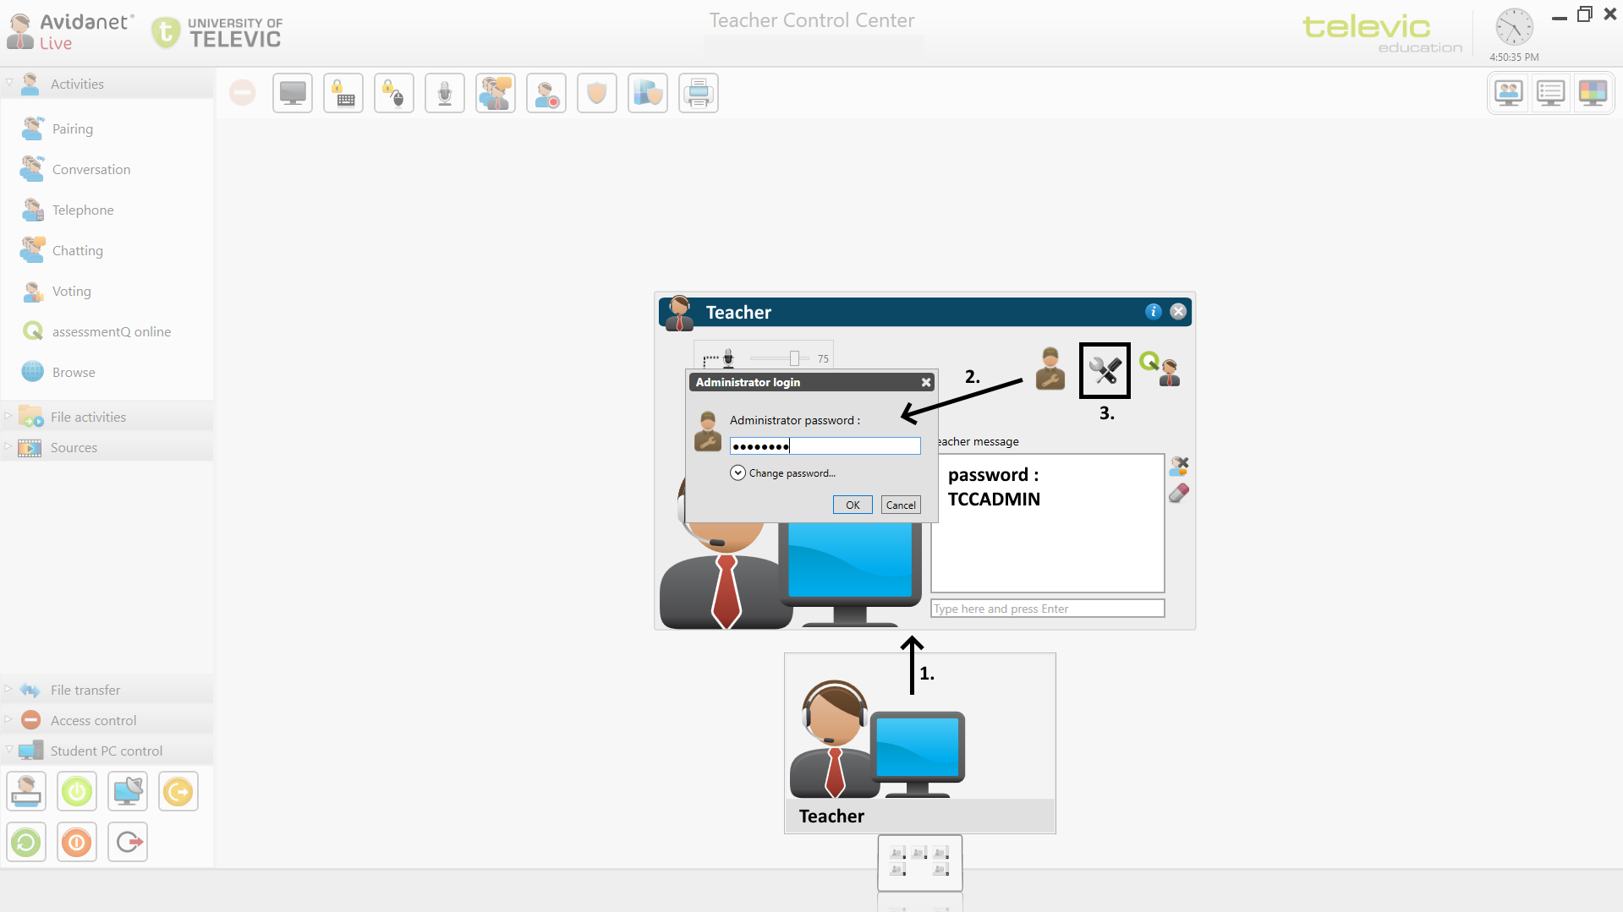Click the grey logout arrow icon
1623x912 pixels.
(x=128, y=843)
